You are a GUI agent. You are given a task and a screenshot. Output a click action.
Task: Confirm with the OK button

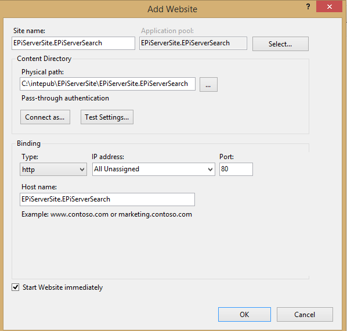(x=244, y=314)
